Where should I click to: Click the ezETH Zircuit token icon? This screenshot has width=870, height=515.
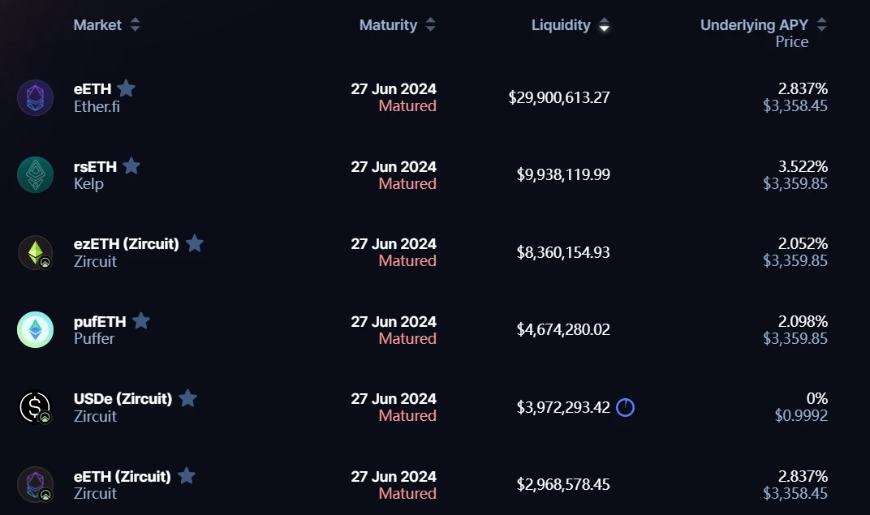(x=35, y=252)
